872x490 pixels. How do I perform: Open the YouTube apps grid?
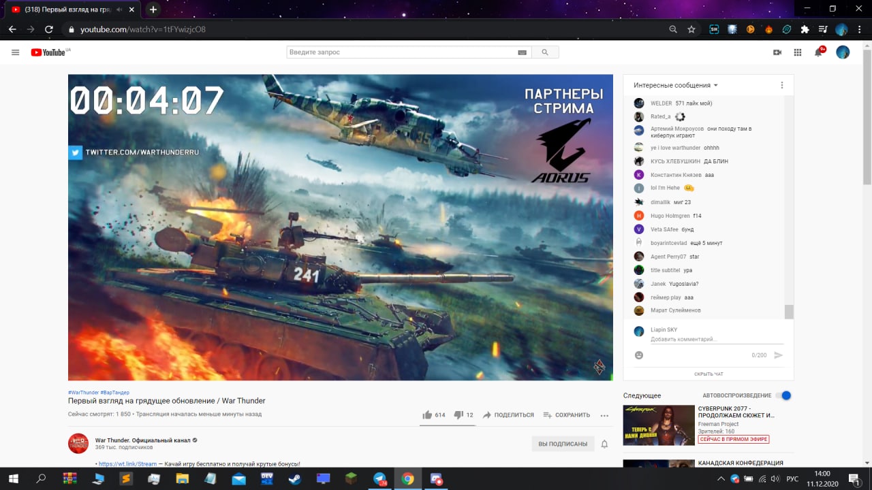(798, 52)
